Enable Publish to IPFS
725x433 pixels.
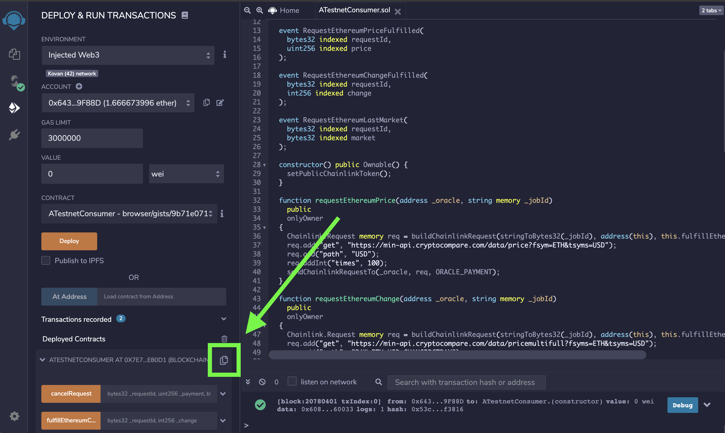tap(46, 260)
